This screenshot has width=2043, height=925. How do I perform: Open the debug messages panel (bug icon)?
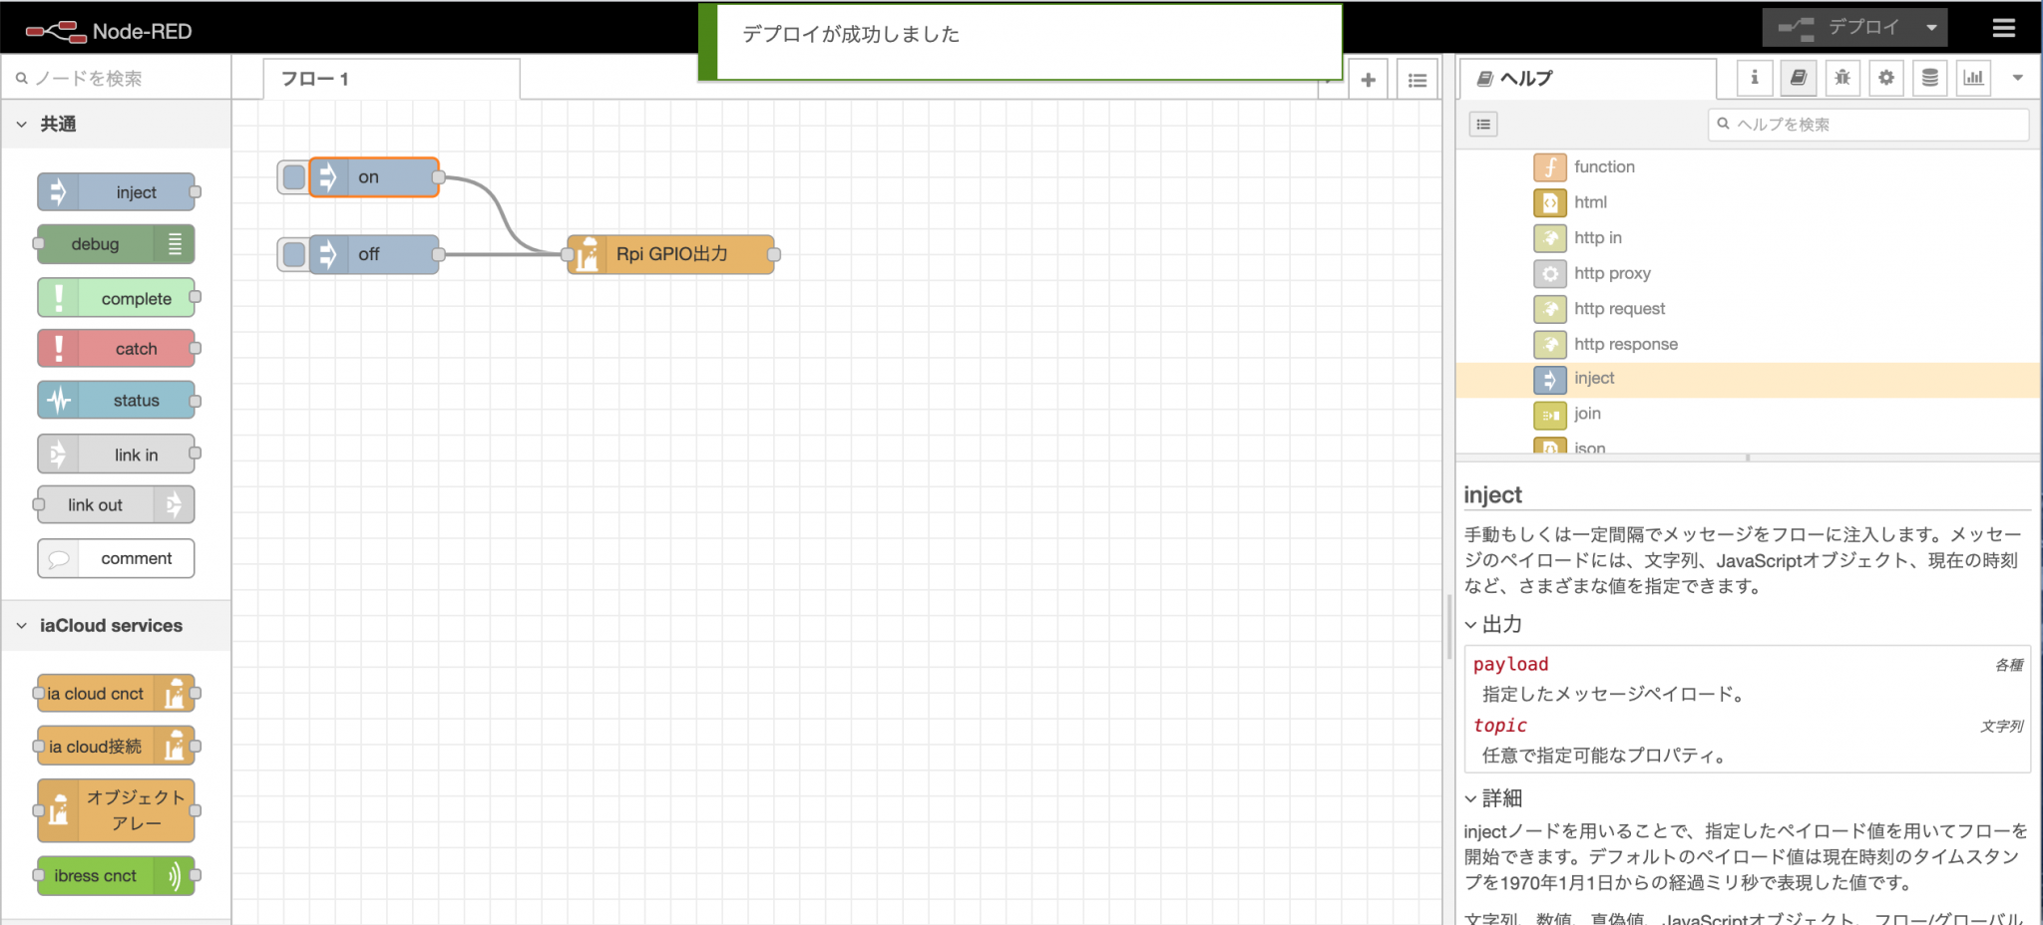click(1841, 78)
